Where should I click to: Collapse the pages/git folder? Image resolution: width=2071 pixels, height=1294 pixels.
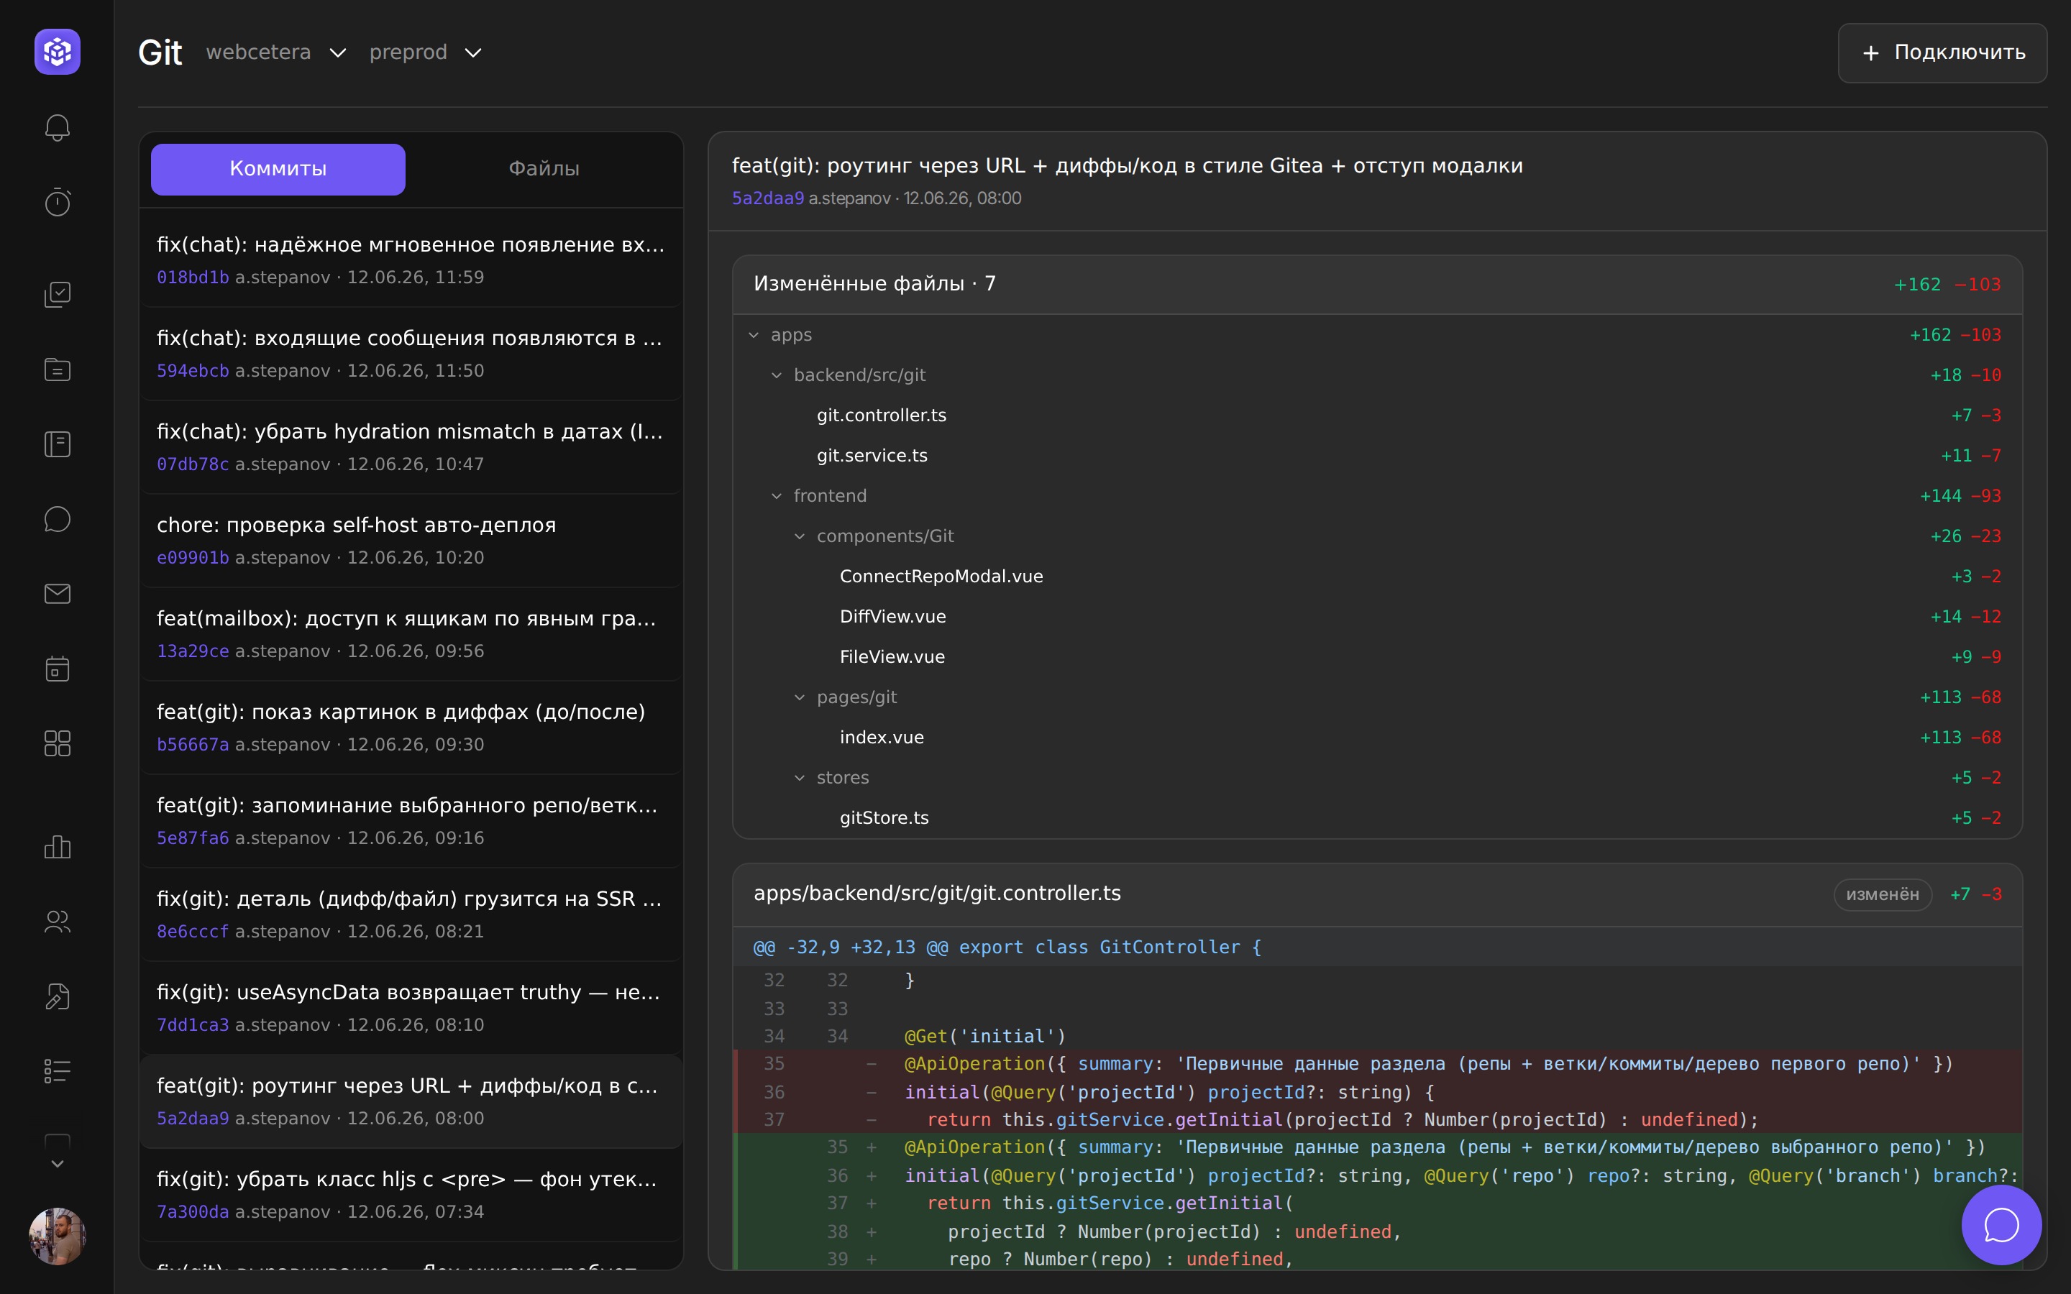click(800, 697)
